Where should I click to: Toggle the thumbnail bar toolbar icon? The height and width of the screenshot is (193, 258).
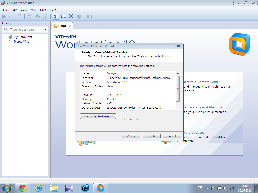(64, 16)
